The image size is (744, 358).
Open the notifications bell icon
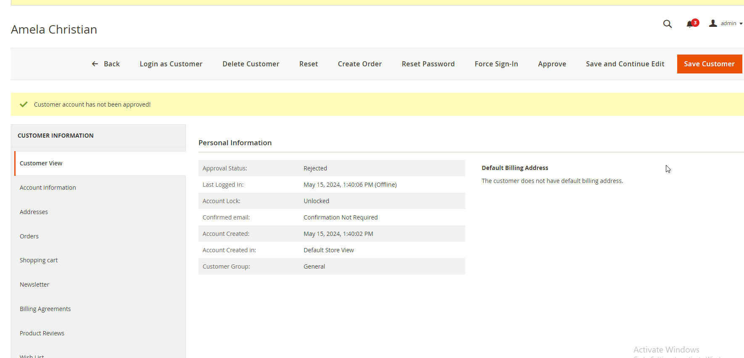tap(690, 24)
